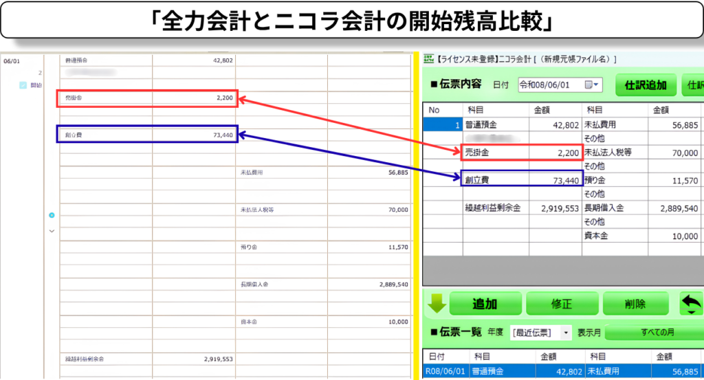This screenshot has width=704, height=380.
Task: Click the green 追加 button
Action: tap(485, 304)
